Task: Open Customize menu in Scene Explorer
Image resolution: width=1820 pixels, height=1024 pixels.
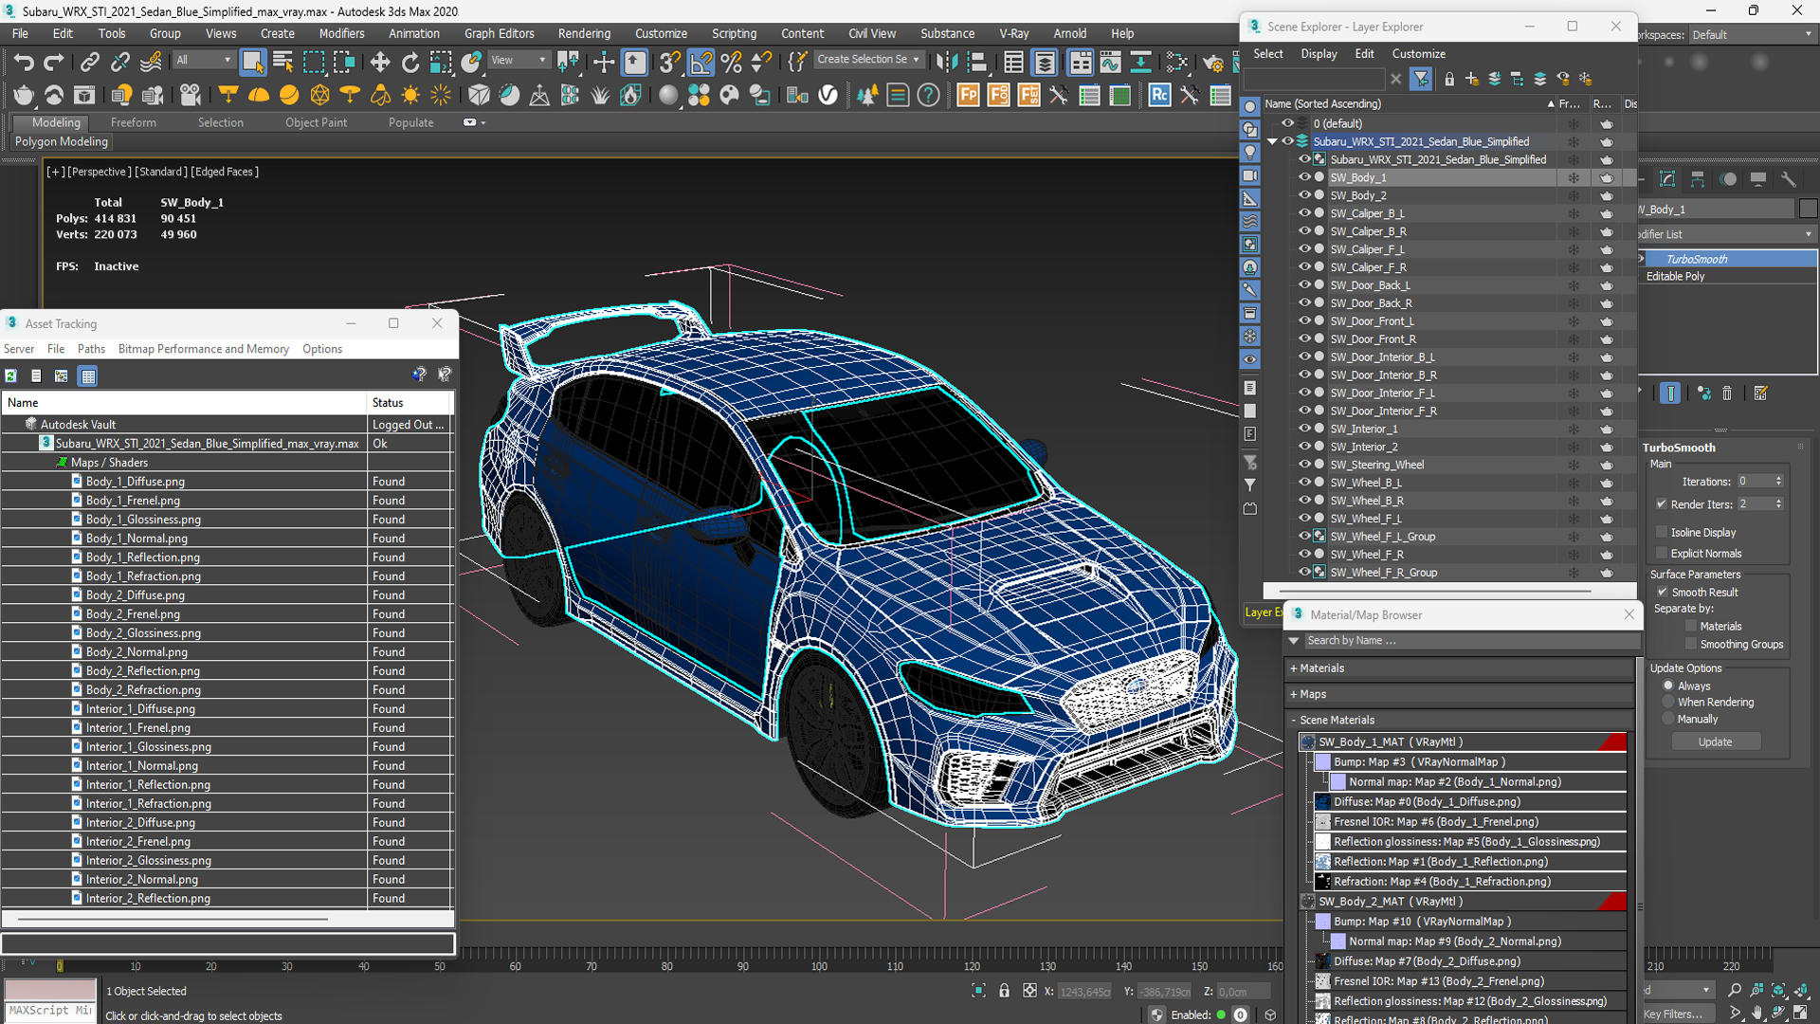Action: click(1418, 54)
